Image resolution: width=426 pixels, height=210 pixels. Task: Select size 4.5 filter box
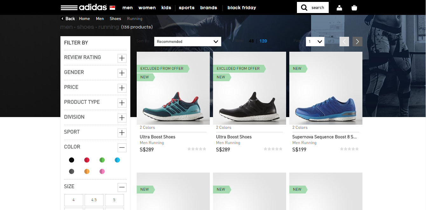[x=94, y=200]
